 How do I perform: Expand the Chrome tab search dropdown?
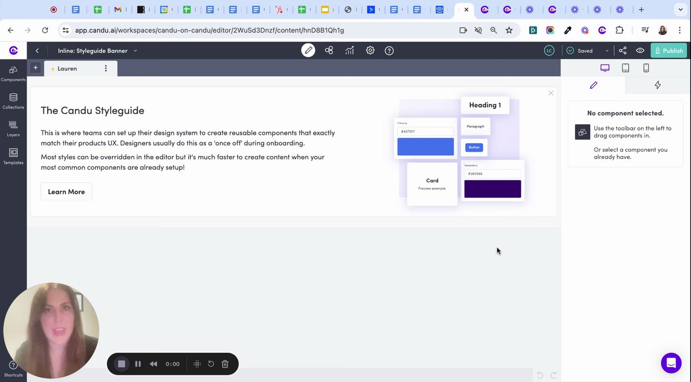(x=680, y=10)
